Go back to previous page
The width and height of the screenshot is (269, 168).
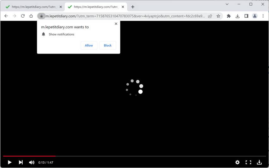point(6,16)
